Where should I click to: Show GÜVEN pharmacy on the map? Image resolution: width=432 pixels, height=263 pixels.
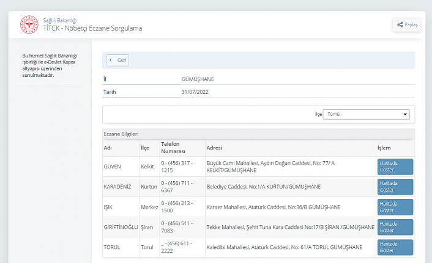(x=395, y=167)
